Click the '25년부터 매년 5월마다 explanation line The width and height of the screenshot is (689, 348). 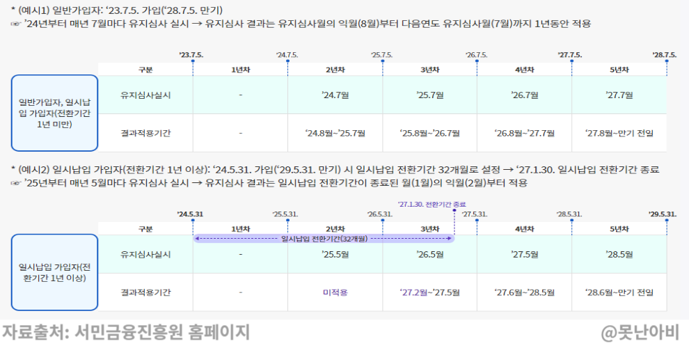tap(269, 183)
